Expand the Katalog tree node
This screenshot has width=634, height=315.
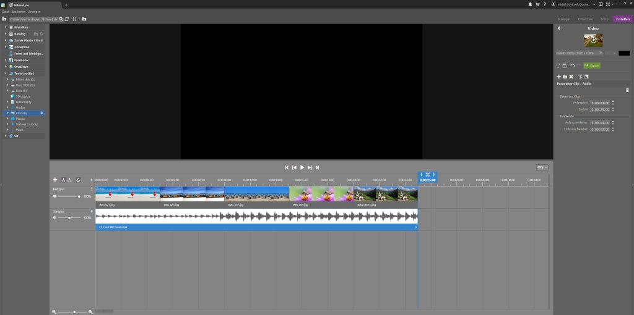point(6,34)
